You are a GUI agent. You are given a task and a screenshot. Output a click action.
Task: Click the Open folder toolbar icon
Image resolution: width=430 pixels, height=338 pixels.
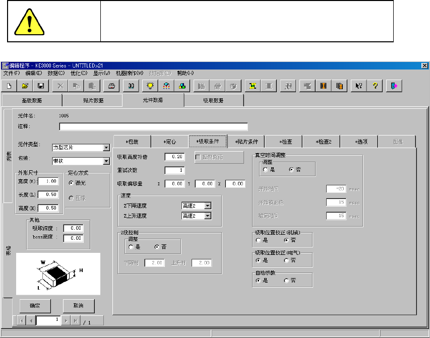click(x=25, y=86)
